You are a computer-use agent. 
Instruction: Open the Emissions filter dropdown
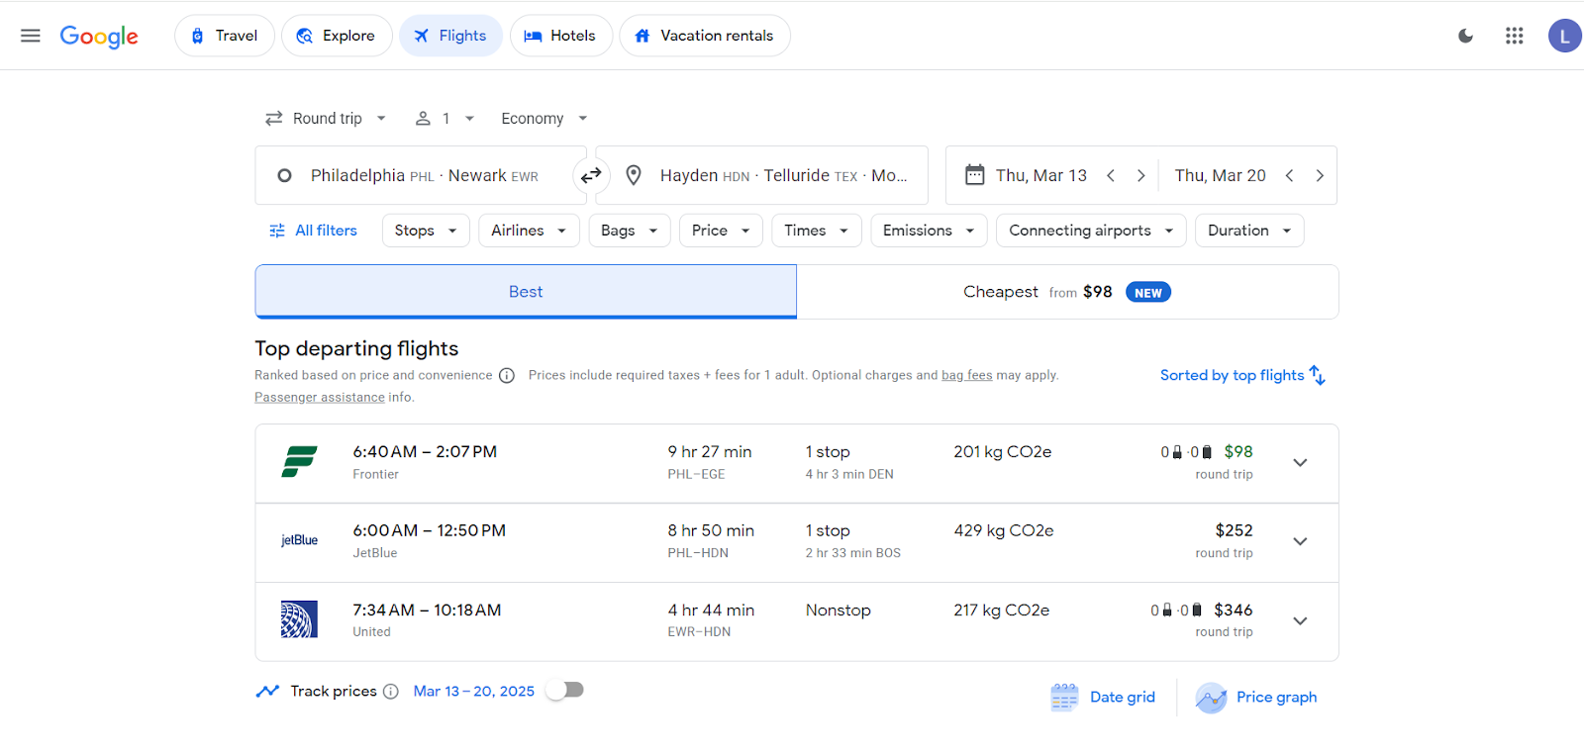coord(929,231)
